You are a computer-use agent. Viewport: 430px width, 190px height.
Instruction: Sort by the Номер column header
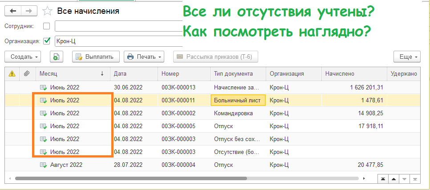pos(184,73)
